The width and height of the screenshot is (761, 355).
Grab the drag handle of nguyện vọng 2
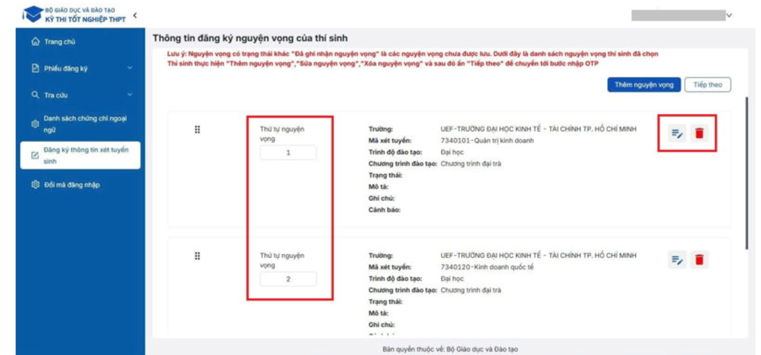[x=197, y=256]
